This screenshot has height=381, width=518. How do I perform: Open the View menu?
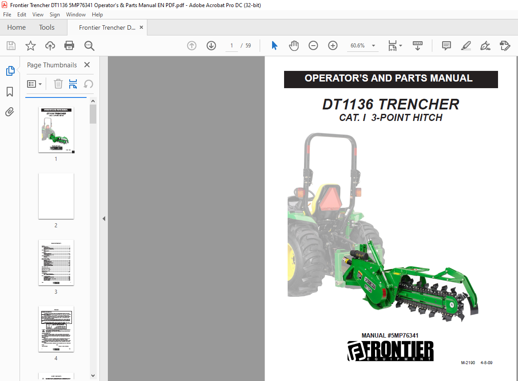coord(38,15)
